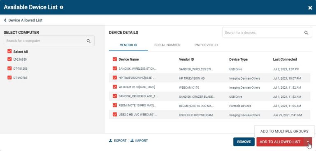Uncheck the SANDISK_WIRELESS STICK device
316x151 pixels.
coord(115,68)
